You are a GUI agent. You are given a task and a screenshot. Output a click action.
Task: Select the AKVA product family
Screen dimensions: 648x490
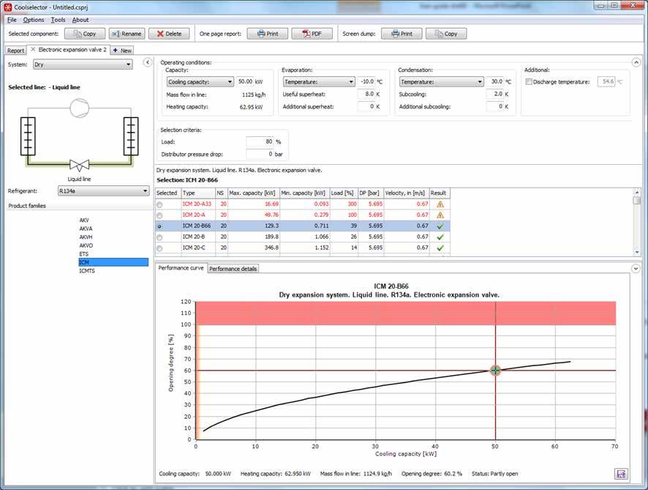(86, 229)
